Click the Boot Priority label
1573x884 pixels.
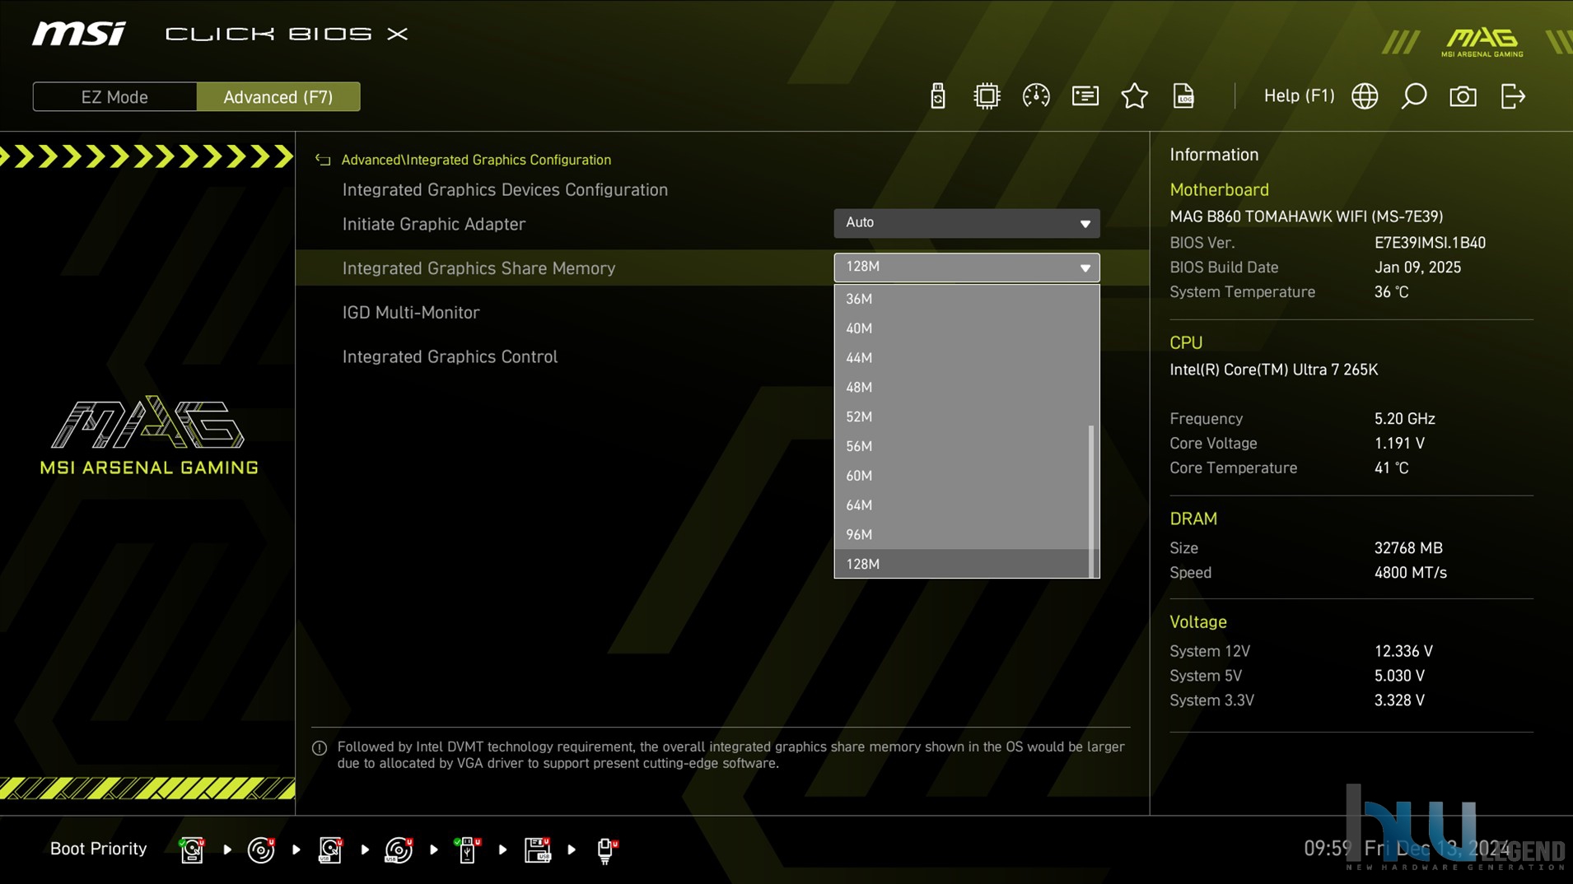(x=98, y=849)
